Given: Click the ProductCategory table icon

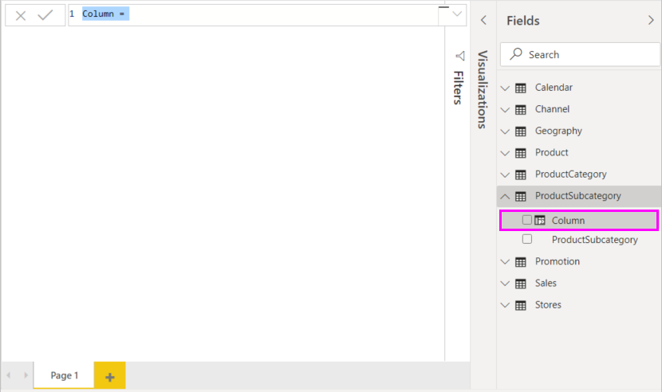Looking at the screenshot, I should coord(521,174).
